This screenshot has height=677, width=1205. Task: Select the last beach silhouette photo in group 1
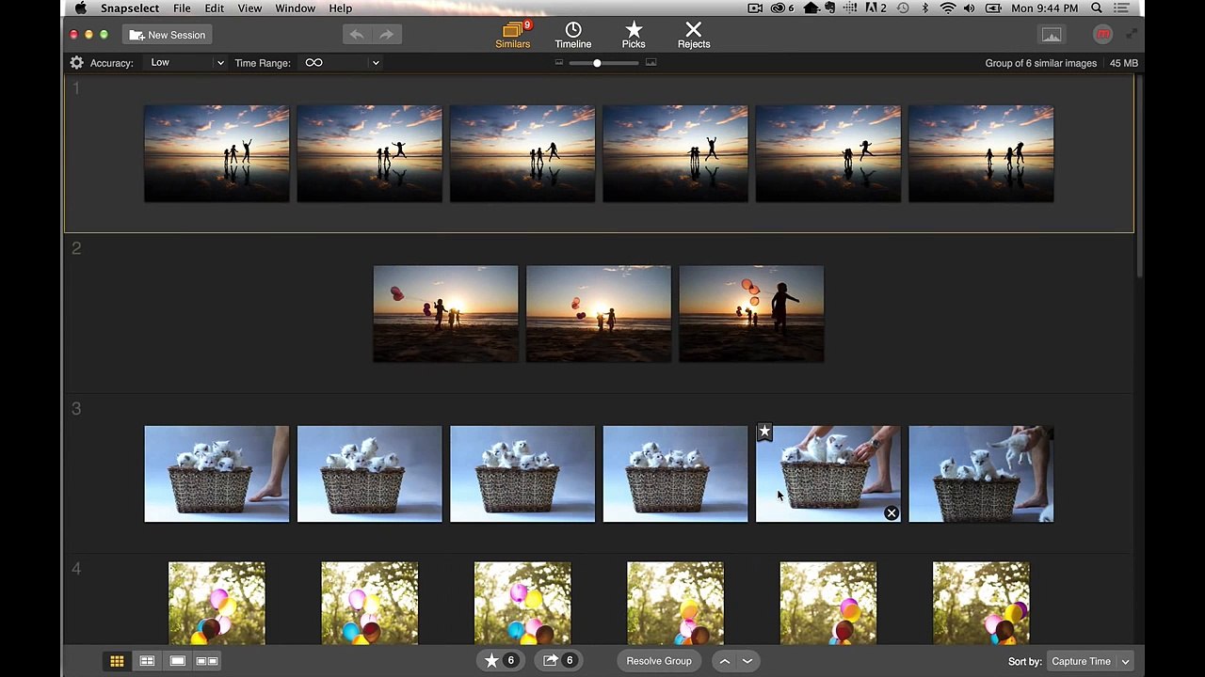point(981,153)
